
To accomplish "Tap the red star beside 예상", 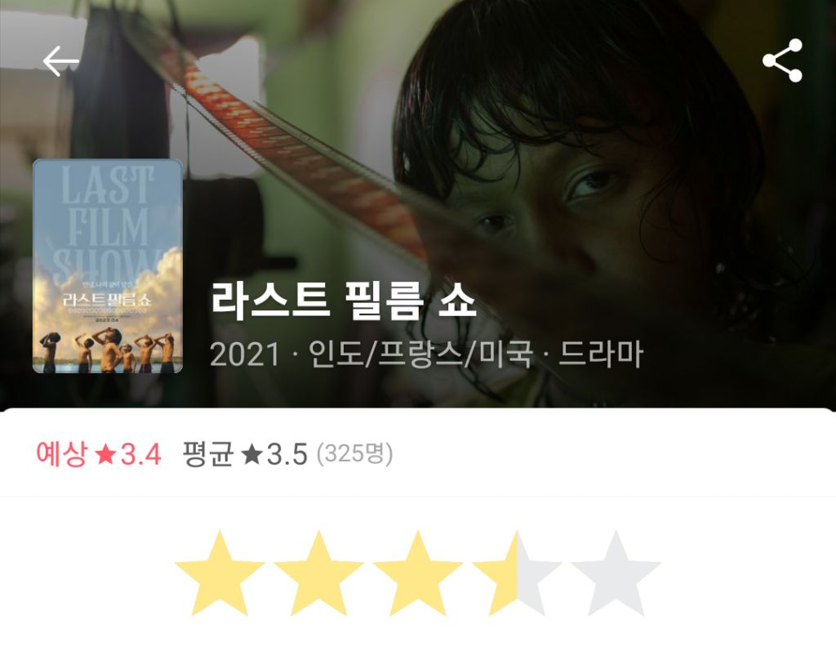I will click(x=105, y=455).
